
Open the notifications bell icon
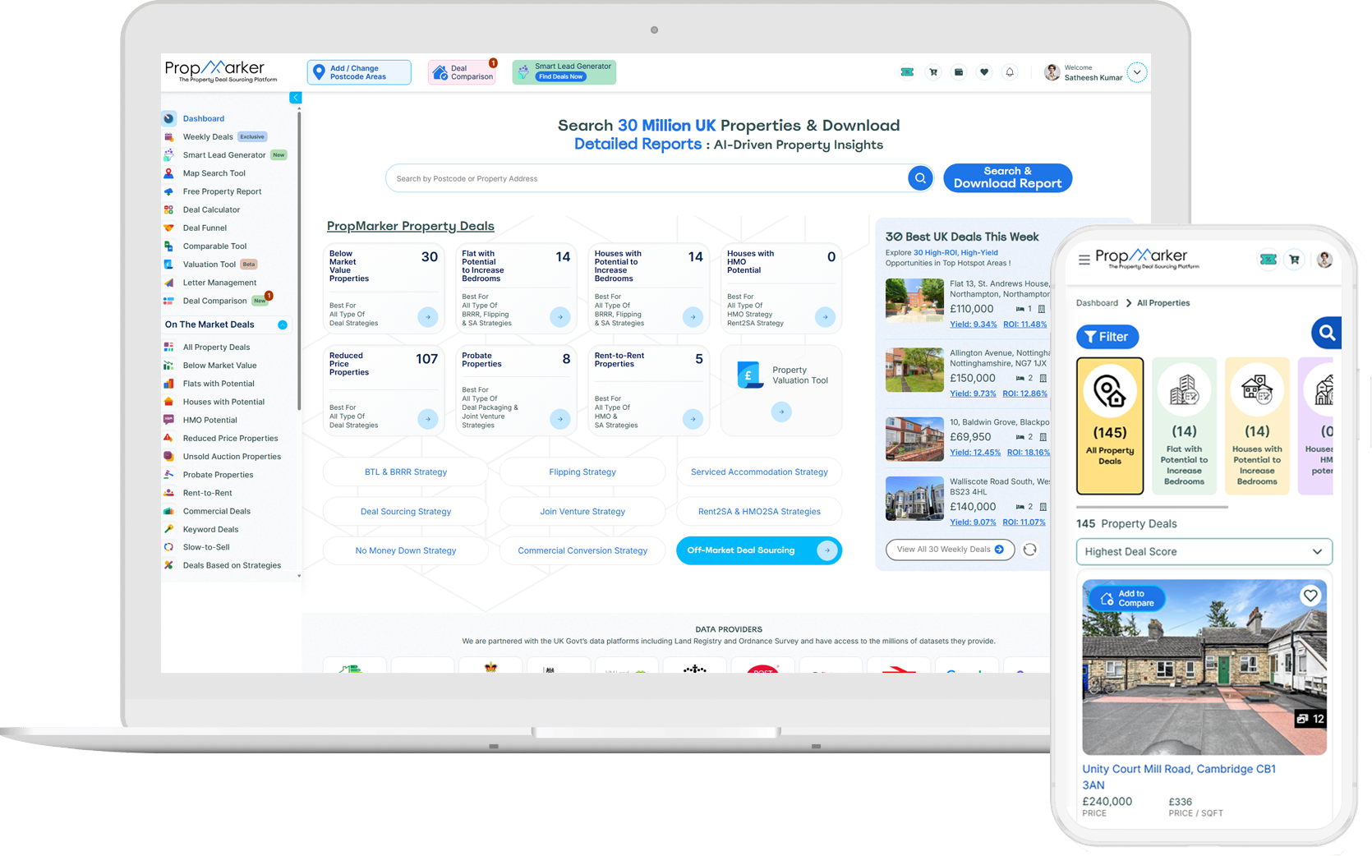point(1010,72)
